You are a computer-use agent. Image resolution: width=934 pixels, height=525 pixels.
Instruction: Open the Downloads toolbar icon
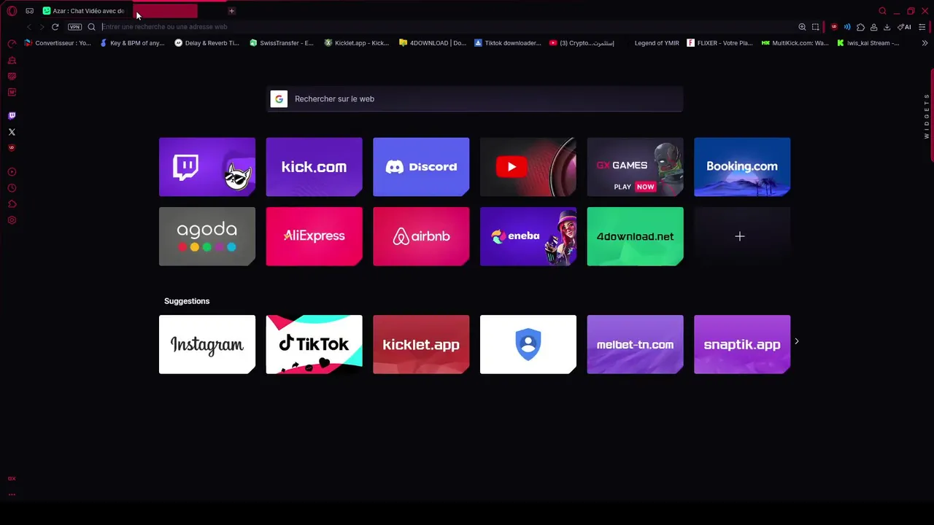point(887,27)
